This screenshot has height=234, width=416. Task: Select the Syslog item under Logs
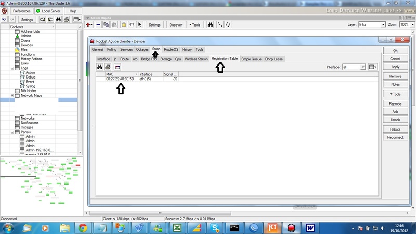30,86
